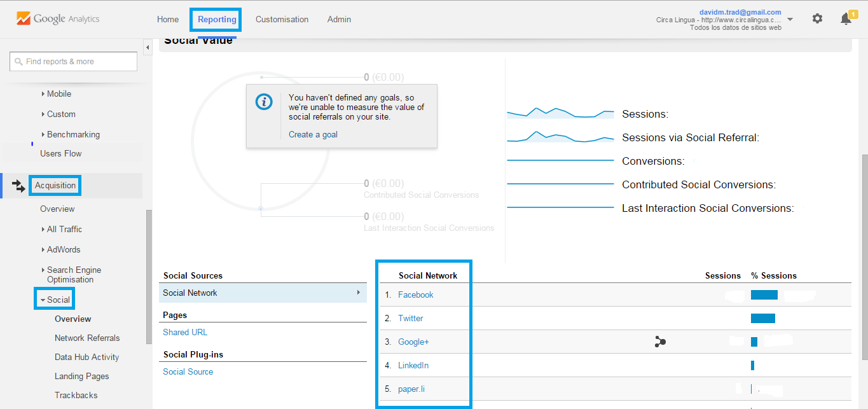The width and height of the screenshot is (868, 409).
Task: Open Trackbacks report
Action: coord(76,395)
